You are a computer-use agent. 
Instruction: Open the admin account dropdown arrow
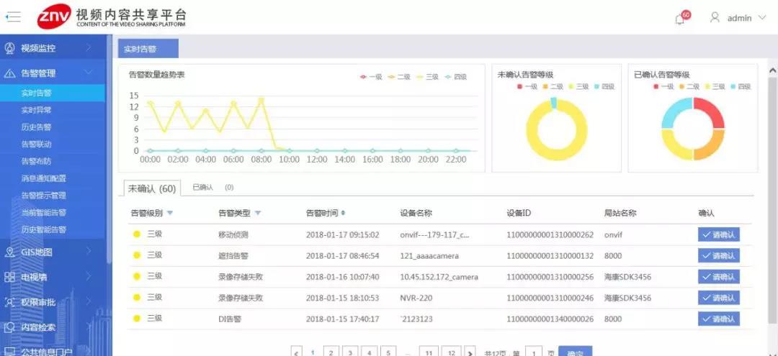click(762, 18)
